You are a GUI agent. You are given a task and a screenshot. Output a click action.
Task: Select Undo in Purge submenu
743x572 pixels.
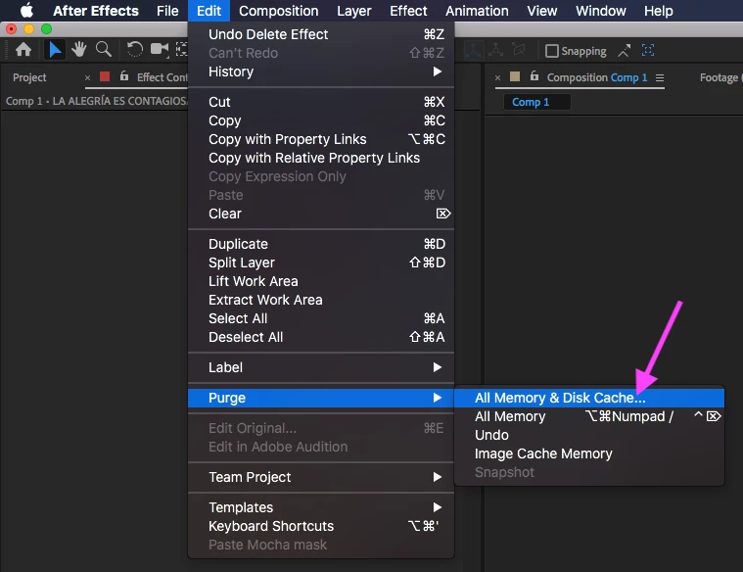tap(589, 435)
